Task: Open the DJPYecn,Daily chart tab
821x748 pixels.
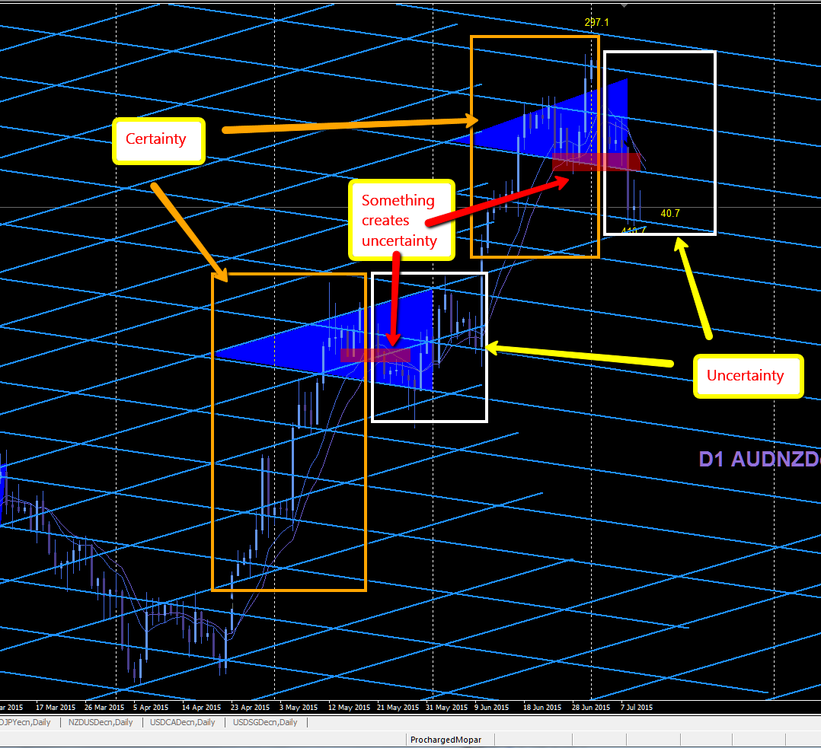Action: point(25,722)
